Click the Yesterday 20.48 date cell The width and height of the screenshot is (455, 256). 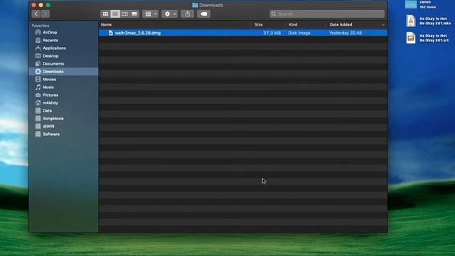(346, 33)
